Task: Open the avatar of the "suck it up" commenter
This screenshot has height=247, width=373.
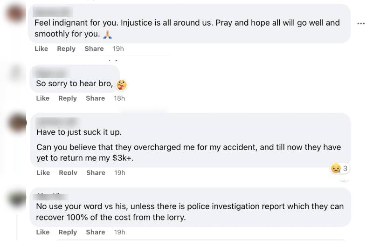Action: click(x=18, y=123)
